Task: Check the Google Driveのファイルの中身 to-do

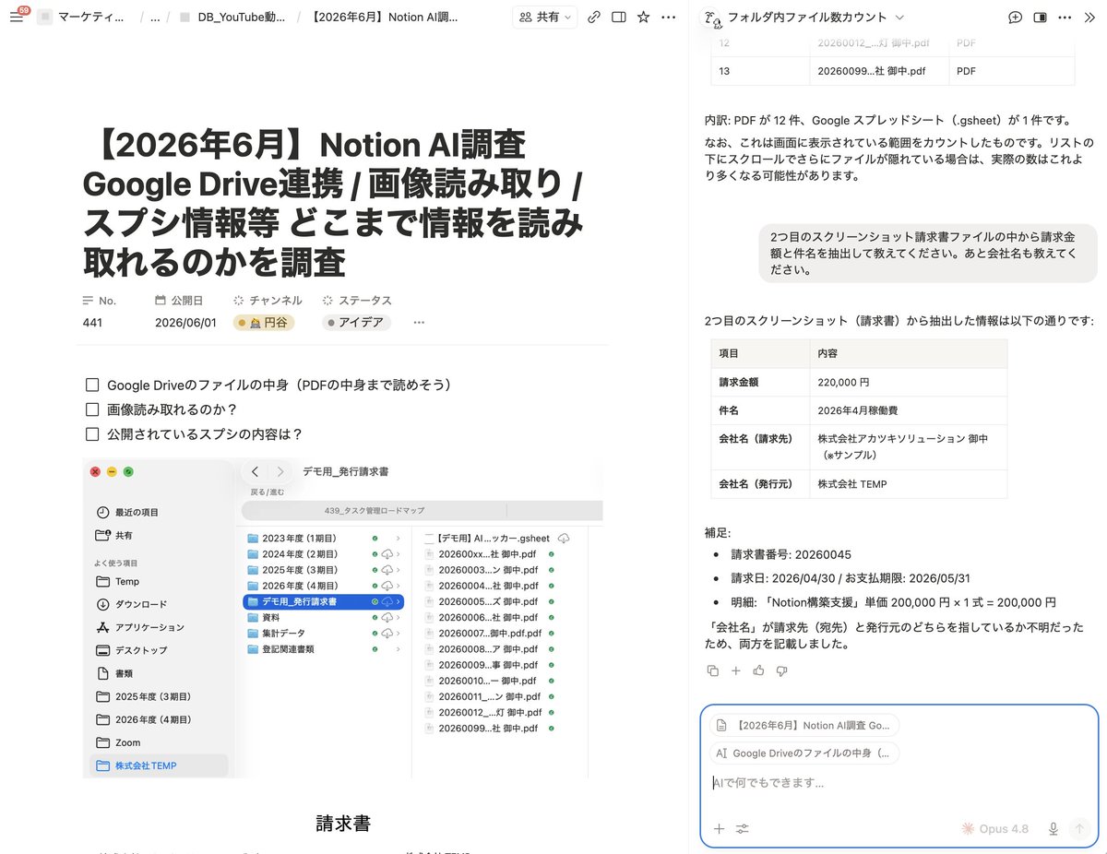Action: (91, 385)
